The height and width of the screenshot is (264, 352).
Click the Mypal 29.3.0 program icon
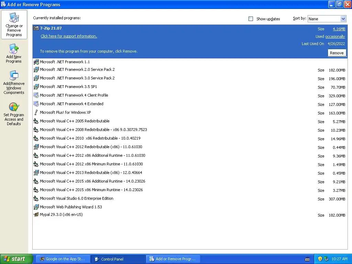36,214
